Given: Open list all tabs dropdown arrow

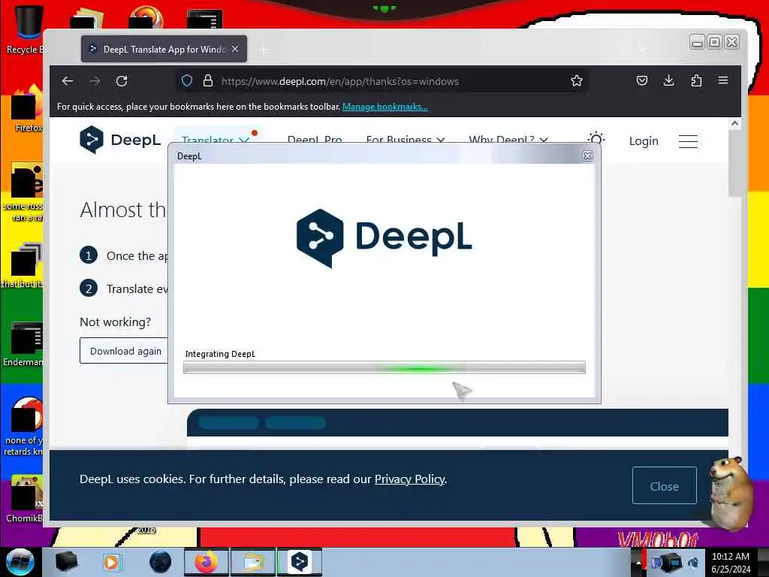Looking at the screenshot, I should [643, 49].
